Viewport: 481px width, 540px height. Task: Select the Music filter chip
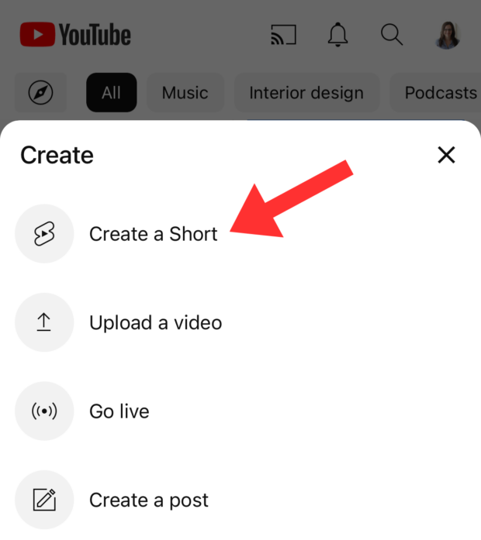[185, 93]
